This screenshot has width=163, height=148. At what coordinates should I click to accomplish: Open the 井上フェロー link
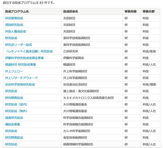pyautogui.click(x=14, y=71)
